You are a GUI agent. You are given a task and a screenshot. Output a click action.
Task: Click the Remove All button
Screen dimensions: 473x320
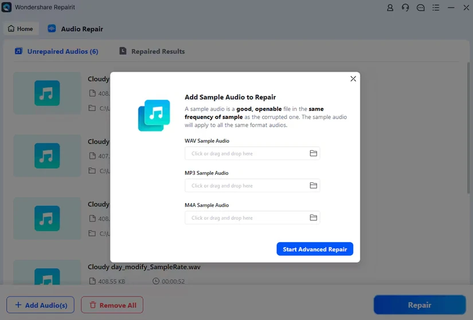tap(112, 305)
